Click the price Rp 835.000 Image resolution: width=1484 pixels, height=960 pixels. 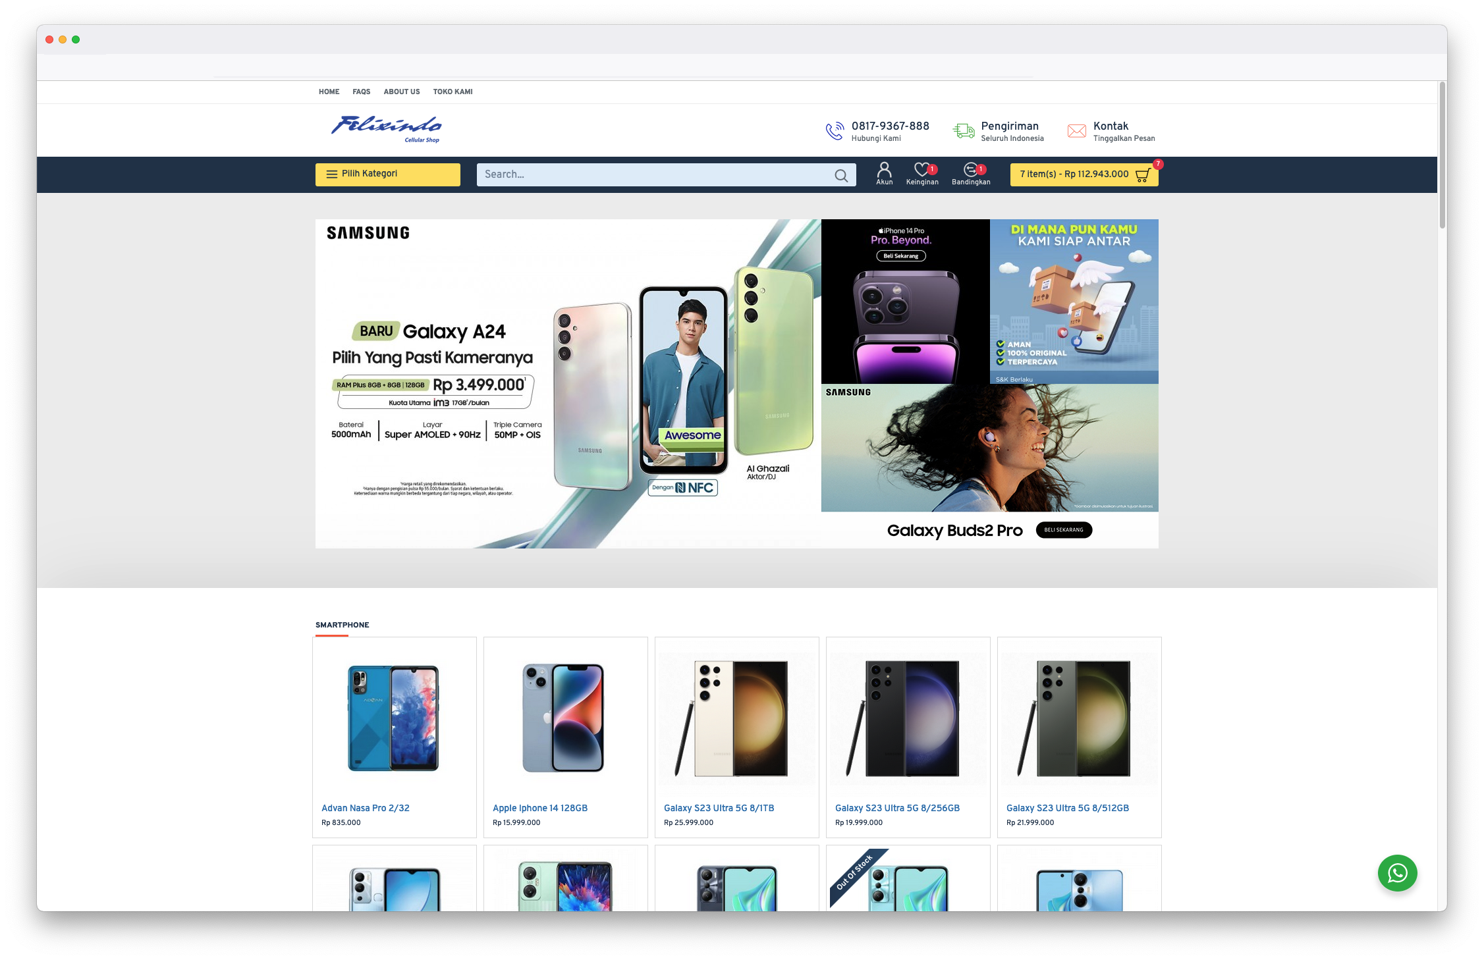(341, 822)
